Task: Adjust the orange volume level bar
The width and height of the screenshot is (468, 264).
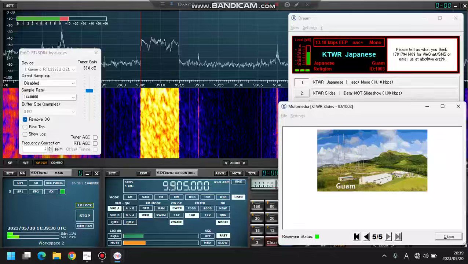Action: click(161, 243)
